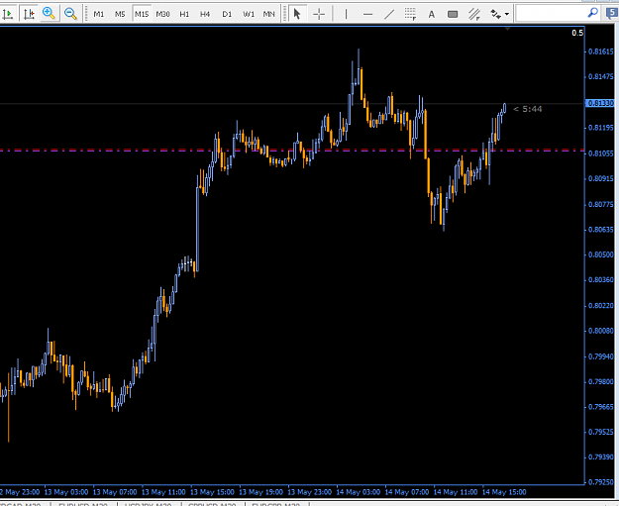Click the search magnifier icon
The height and width of the screenshot is (506, 619).
click(x=592, y=13)
